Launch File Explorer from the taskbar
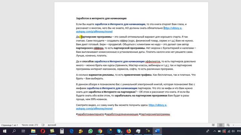Viewport: 241px width, 135px height. point(33,131)
